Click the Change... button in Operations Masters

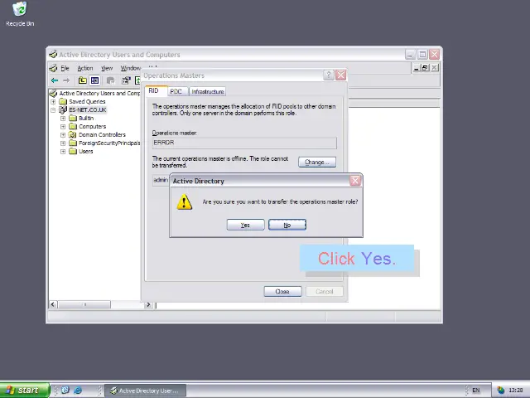[x=317, y=163]
